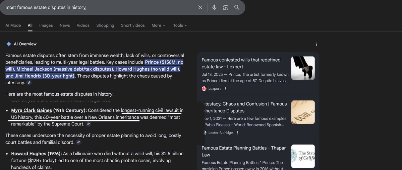Click underlined 'longest-running civil lawsuit in' text
The image size is (402, 170).
pyautogui.click(x=152, y=111)
